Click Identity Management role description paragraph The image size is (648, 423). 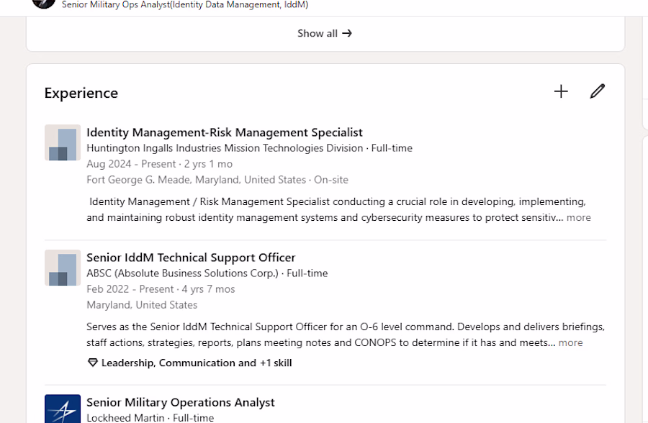[338, 209]
